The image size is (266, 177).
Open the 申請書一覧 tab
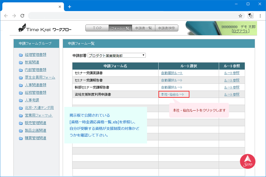(143, 28)
